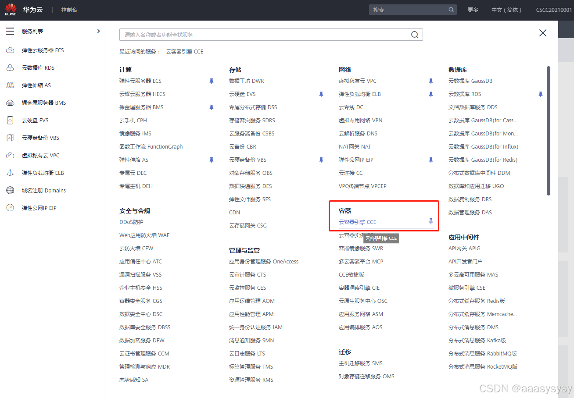Go to 控制台 in the top header
This screenshot has width=574, height=398.
(69, 10)
